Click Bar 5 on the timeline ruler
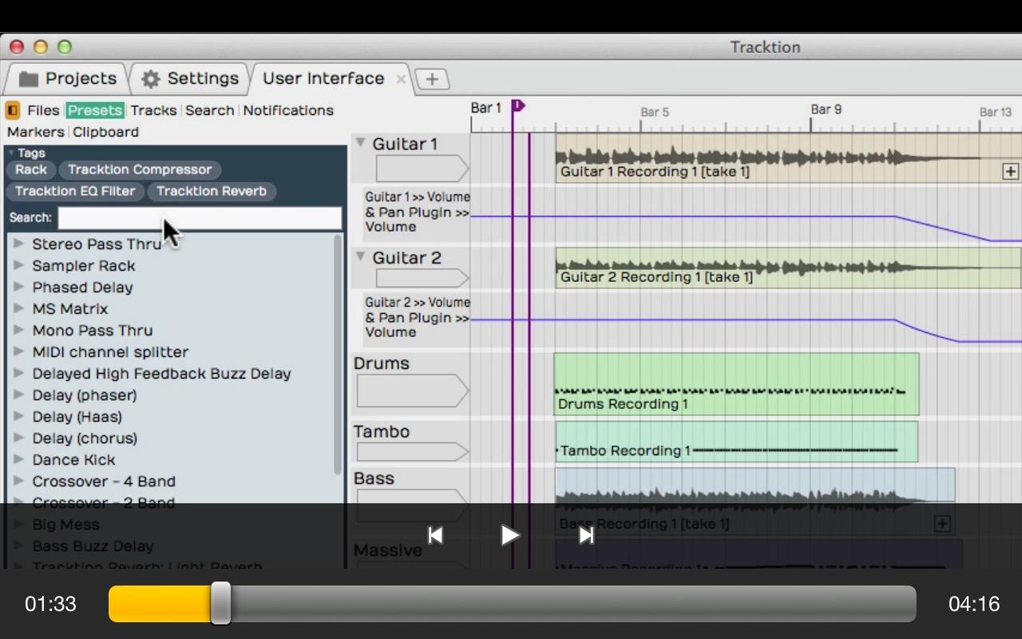 pos(655,112)
